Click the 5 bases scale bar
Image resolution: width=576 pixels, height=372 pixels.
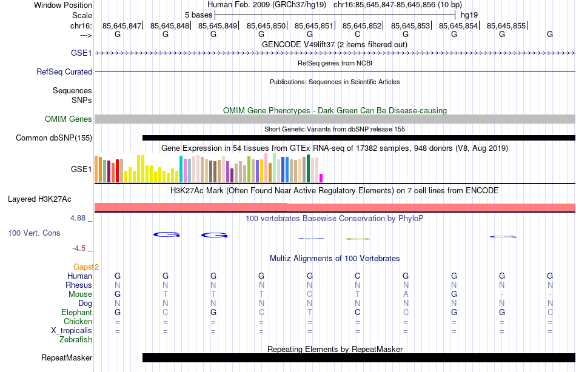[x=335, y=15]
